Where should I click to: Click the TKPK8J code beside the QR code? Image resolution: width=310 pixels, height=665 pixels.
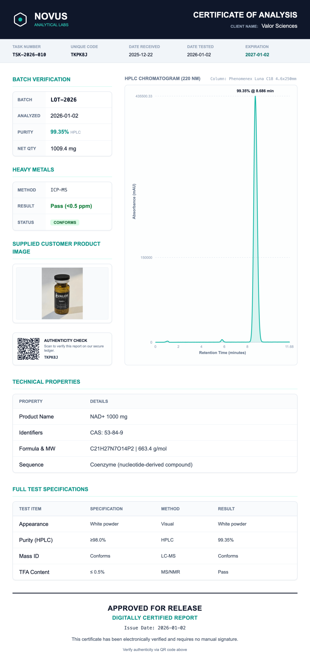click(x=51, y=357)
